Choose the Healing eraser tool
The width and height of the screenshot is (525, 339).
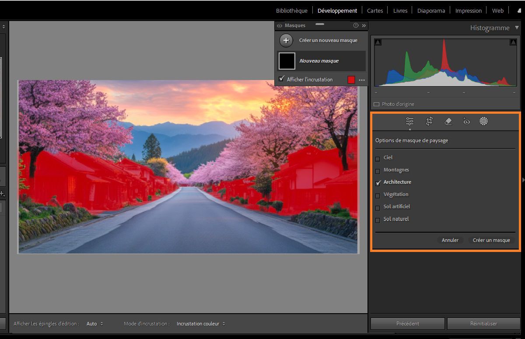tap(448, 122)
